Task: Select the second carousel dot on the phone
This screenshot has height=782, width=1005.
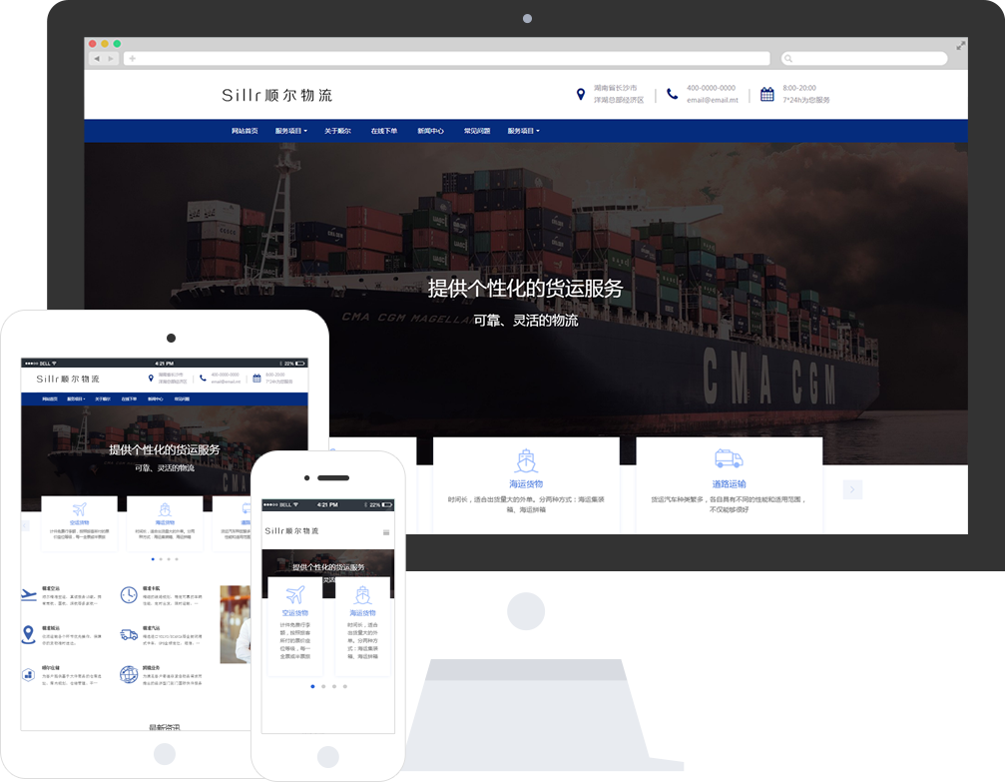Action: click(x=323, y=686)
